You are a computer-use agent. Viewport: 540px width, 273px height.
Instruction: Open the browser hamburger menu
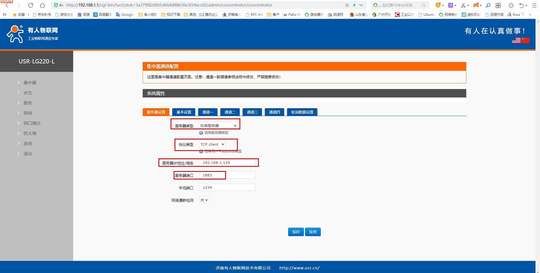[x=534, y=5]
